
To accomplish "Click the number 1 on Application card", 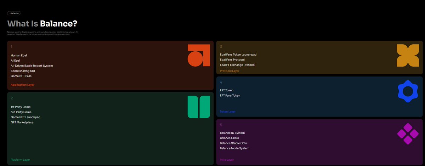I will click(x=11, y=46).
